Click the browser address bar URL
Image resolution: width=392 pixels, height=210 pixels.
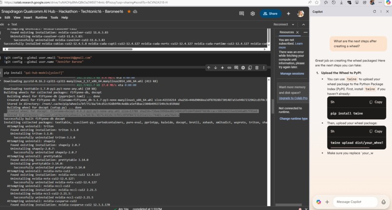point(86,2)
